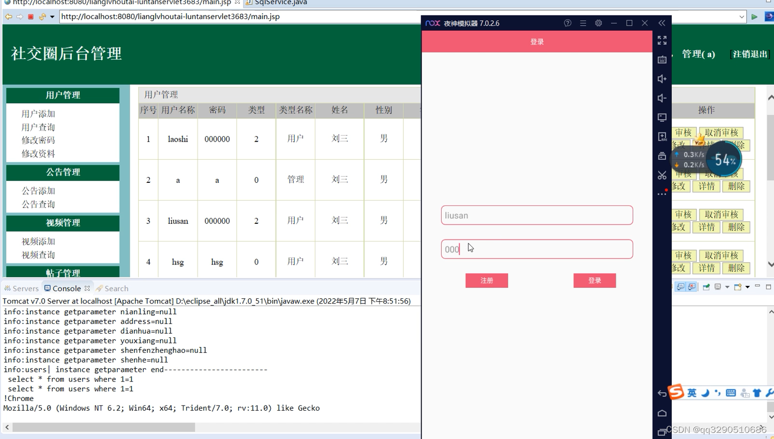Click 修改密码 in the sidebar

38,140
